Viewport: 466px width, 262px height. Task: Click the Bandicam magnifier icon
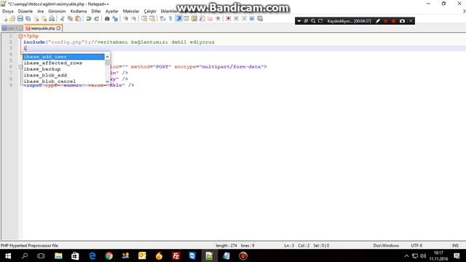pos(313,21)
